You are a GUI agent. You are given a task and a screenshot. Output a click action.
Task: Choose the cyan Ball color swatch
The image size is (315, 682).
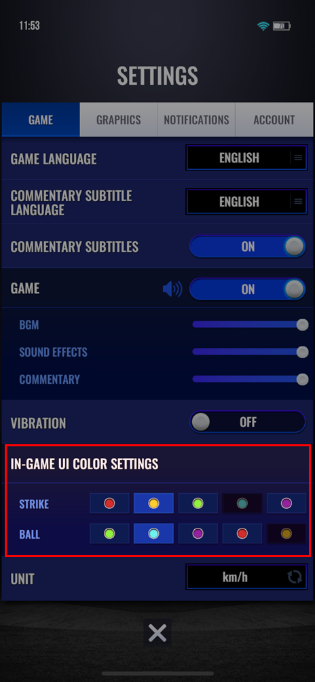click(153, 534)
